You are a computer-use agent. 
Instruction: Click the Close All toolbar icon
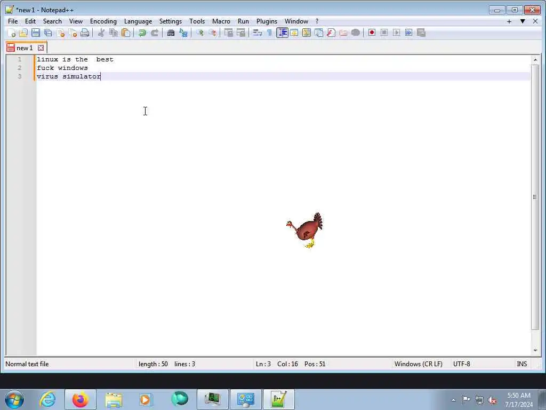[73, 33]
